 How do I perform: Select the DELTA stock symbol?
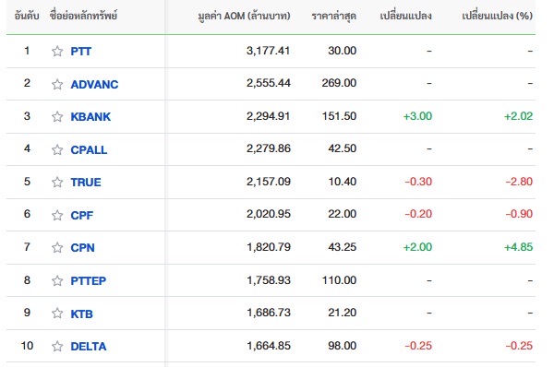(89, 346)
